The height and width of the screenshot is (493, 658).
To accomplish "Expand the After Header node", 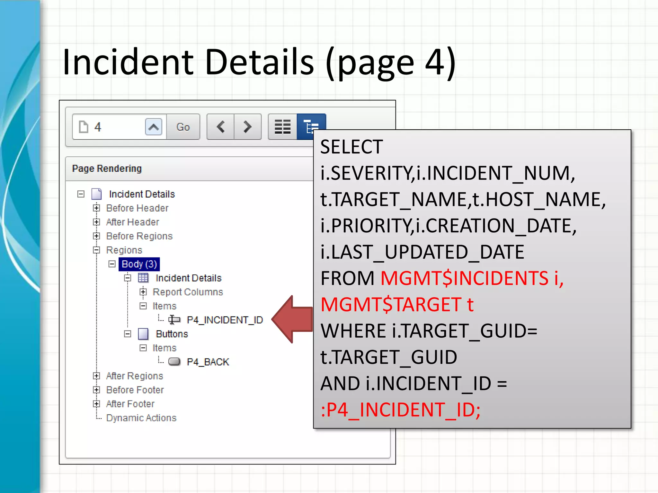I will tap(96, 222).
